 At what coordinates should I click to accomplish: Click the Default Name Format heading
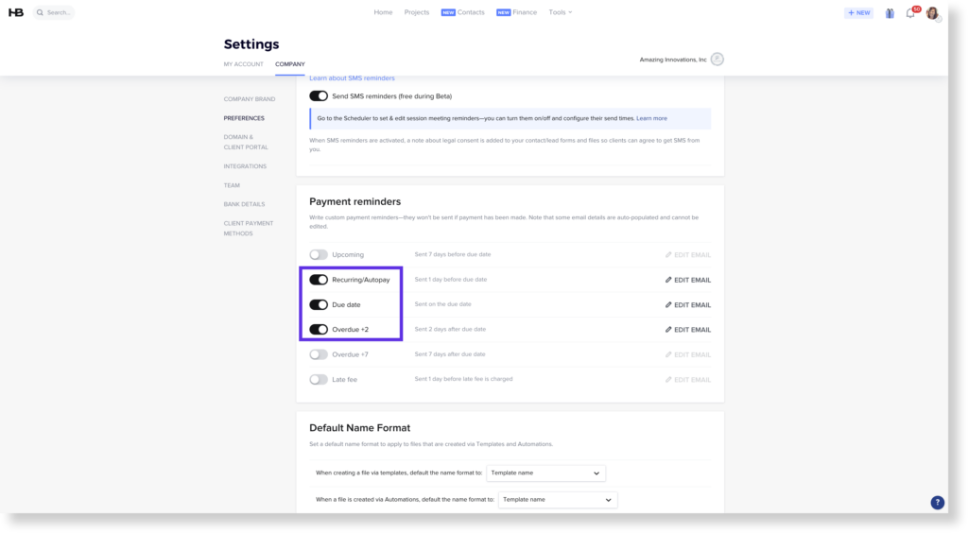pyautogui.click(x=360, y=428)
